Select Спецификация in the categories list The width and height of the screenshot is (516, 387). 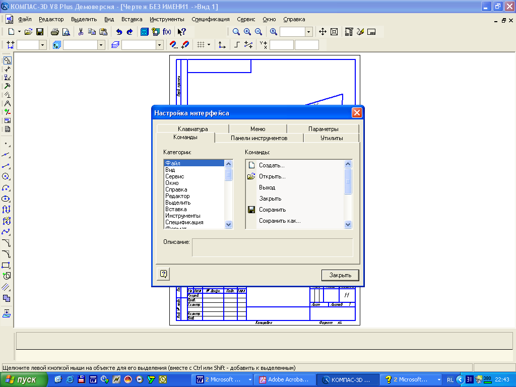coord(194,222)
